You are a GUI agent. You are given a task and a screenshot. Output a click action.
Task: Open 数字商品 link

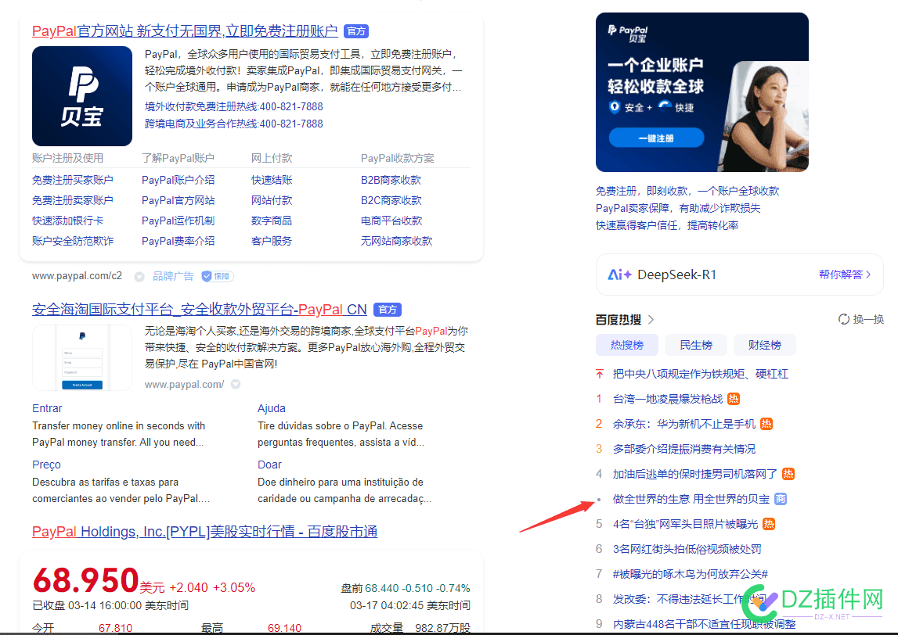click(x=272, y=221)
